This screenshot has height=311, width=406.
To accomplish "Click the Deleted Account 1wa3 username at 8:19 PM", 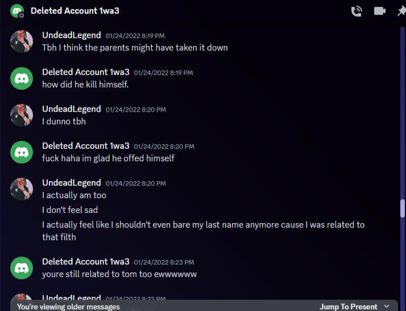I will pyautogui.click(x=85, y=72).
